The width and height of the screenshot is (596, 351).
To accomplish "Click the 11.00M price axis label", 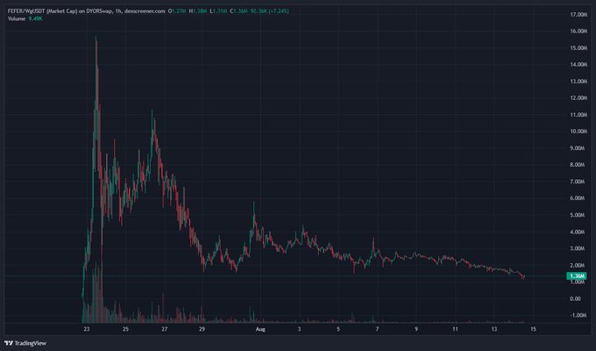I will 578,115.
